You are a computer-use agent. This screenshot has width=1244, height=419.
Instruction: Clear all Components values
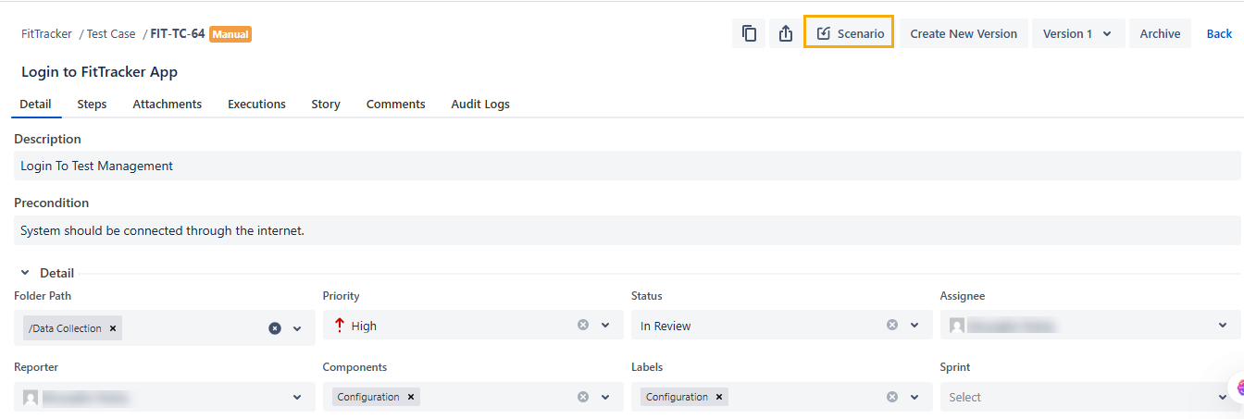click(583, 397)
